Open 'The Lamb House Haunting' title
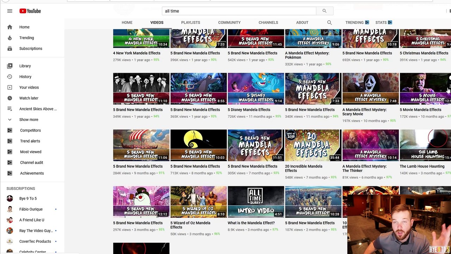Viewport: 451px width, 254px height. (x=422, y=166)
